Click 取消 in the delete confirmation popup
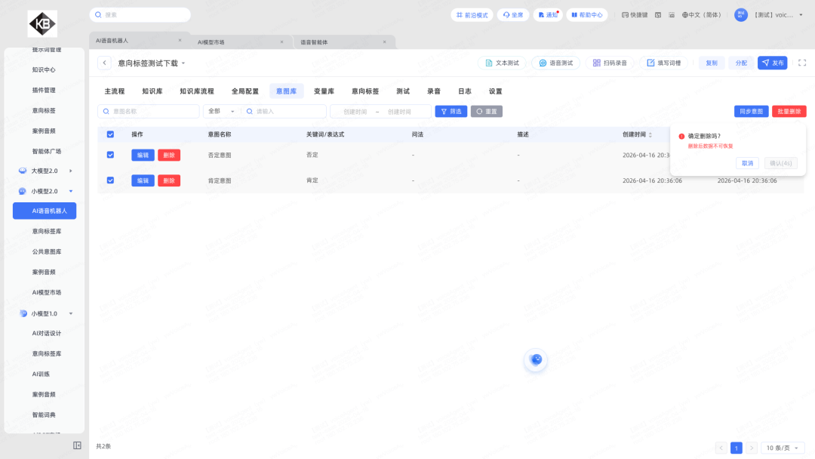 (x=747, y=163)
